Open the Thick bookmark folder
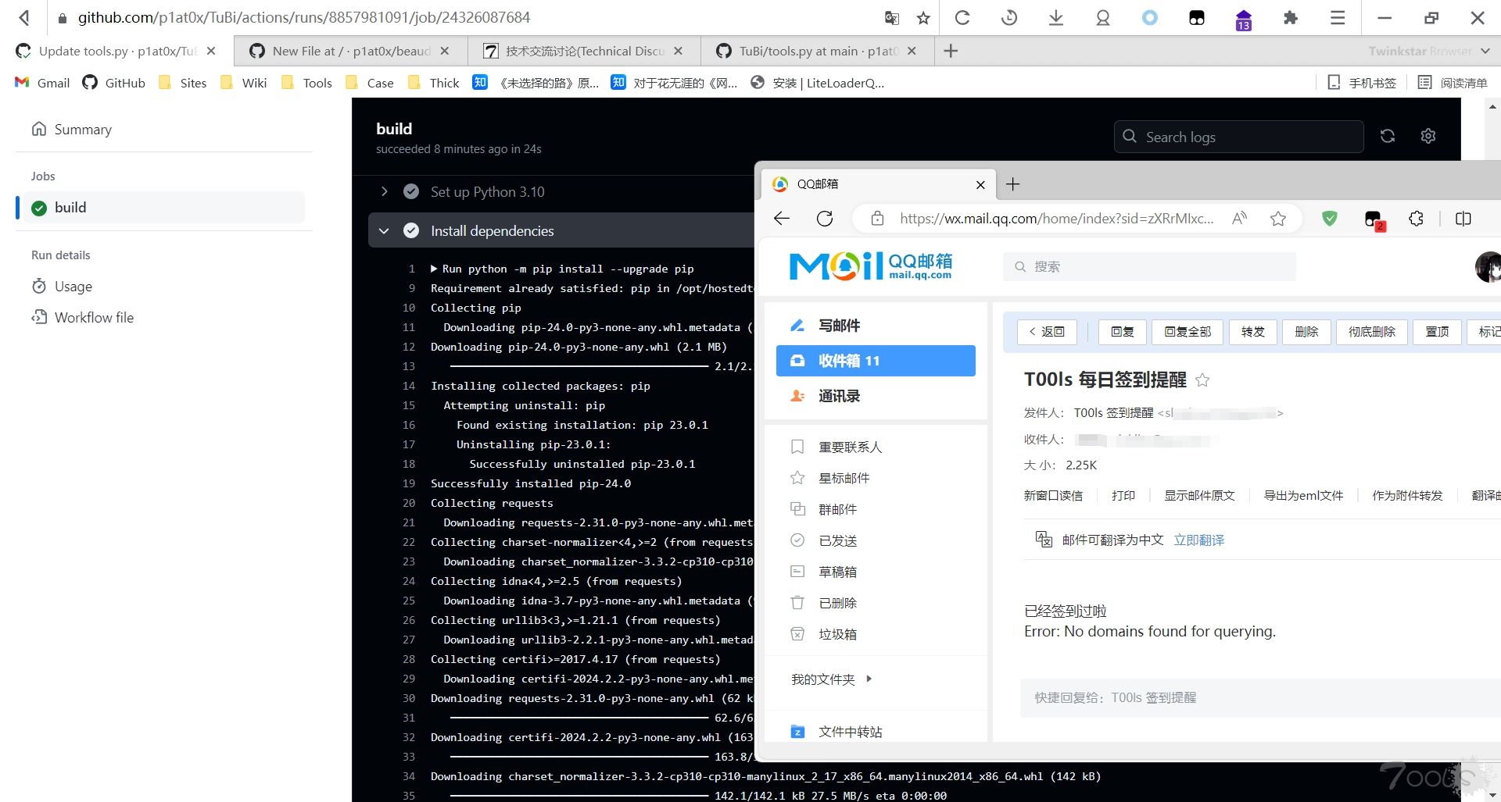Image resolution: width=1501 pixels, height=802 pixels. (434, 83)
